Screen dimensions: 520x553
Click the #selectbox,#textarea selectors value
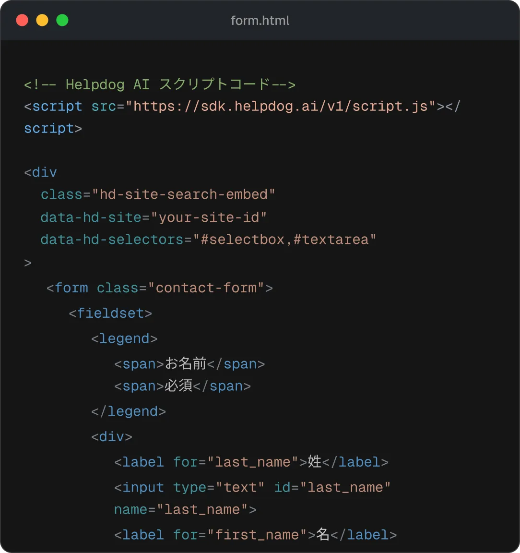(285, 240)
